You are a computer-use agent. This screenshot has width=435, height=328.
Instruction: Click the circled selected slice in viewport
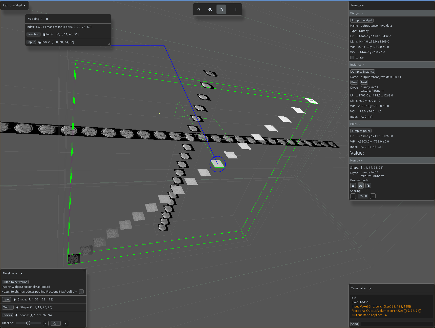(217, 164)
